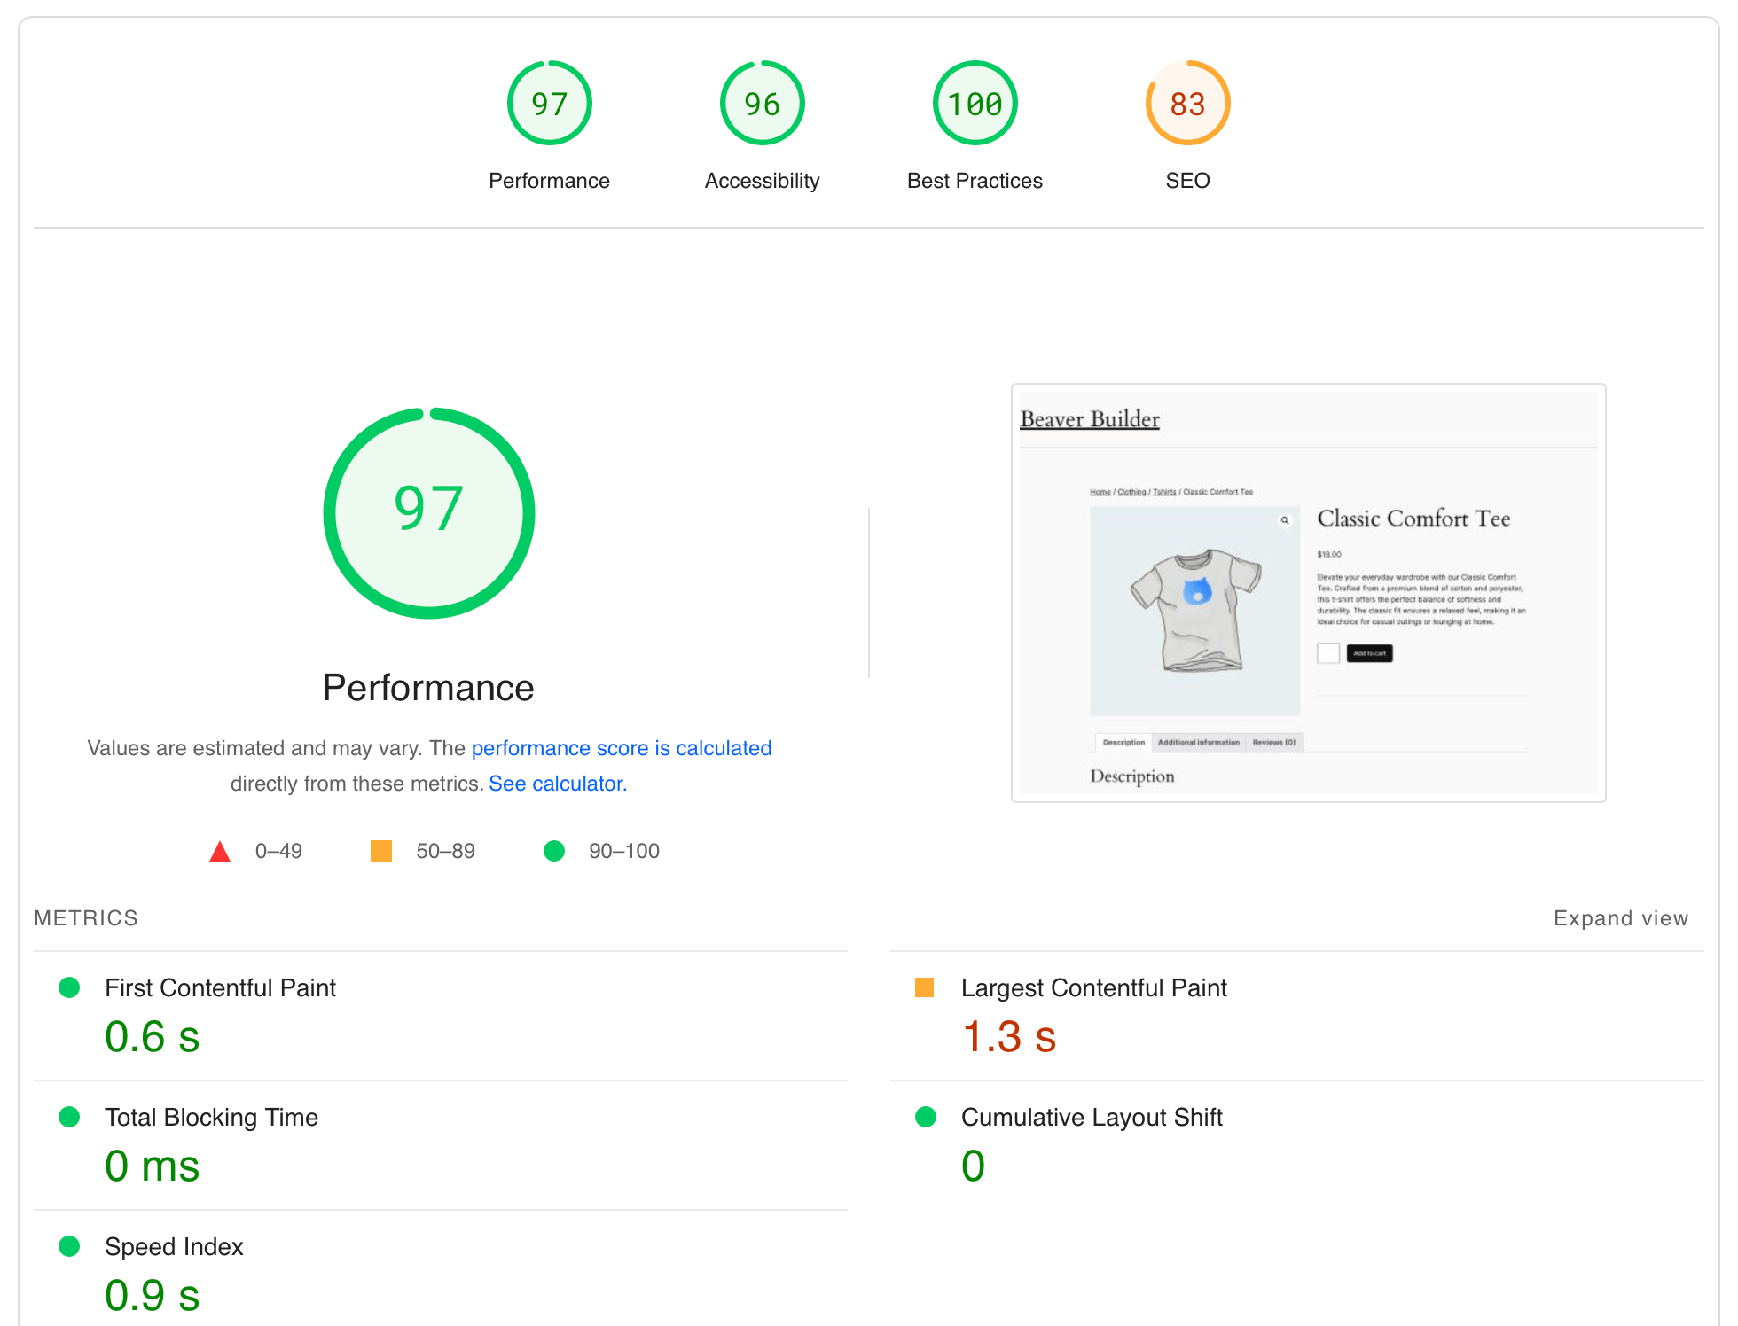Toggle the metrics Expand view
Screen dimensions: 1738x1326
[x=1620, y=918]
